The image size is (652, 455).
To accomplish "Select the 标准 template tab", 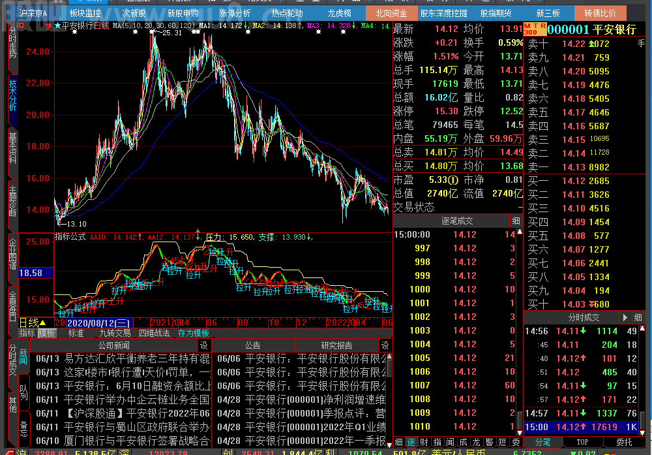I will pos(76,334).
